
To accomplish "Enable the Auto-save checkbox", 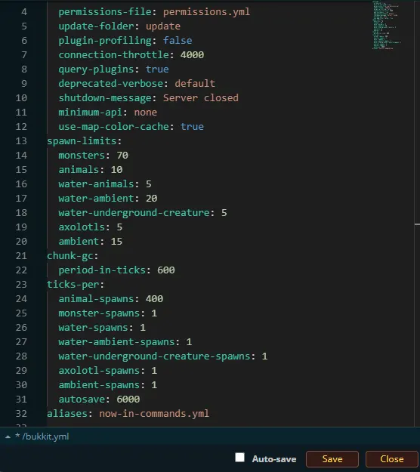I will pos(239,458).
